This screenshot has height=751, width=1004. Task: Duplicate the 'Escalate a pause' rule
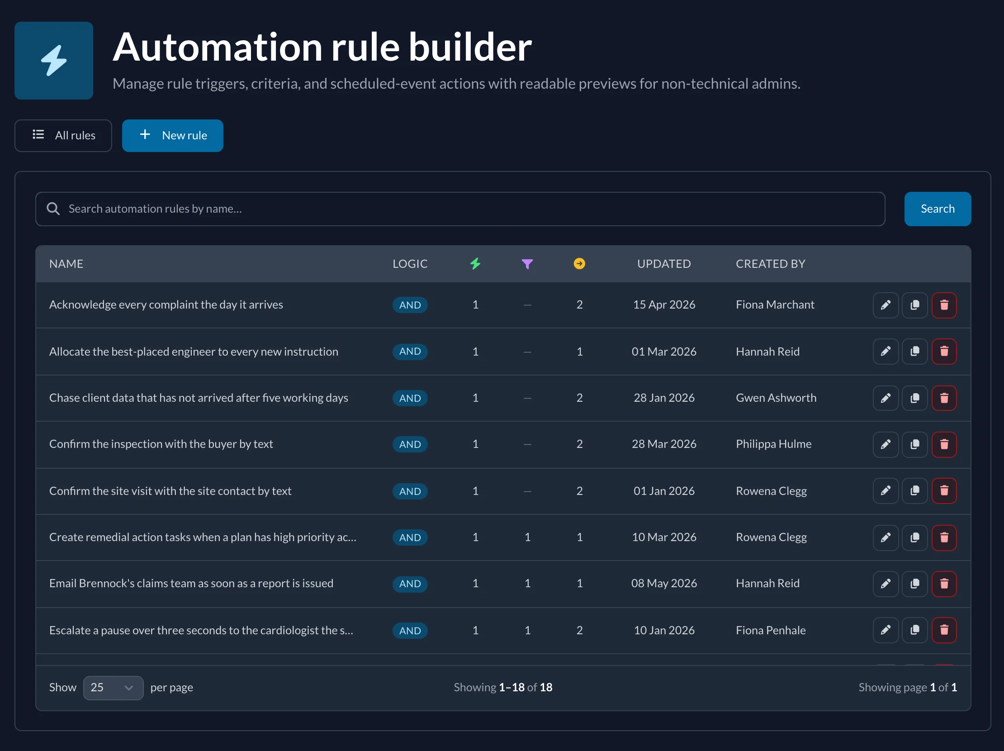[x=914, y=630]
